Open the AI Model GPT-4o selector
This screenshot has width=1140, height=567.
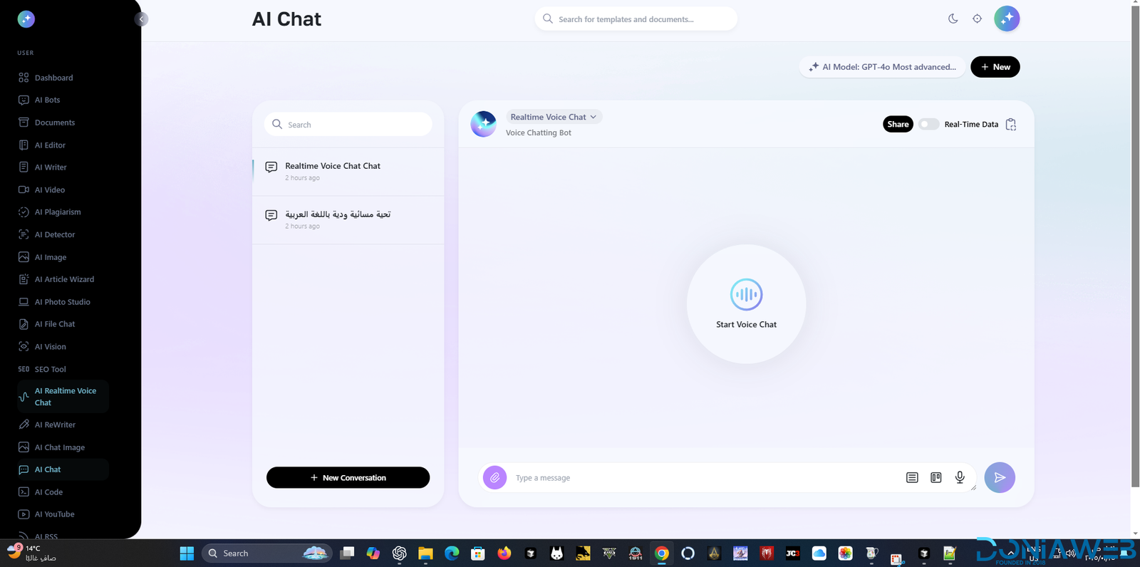click(x=882, y=67)
